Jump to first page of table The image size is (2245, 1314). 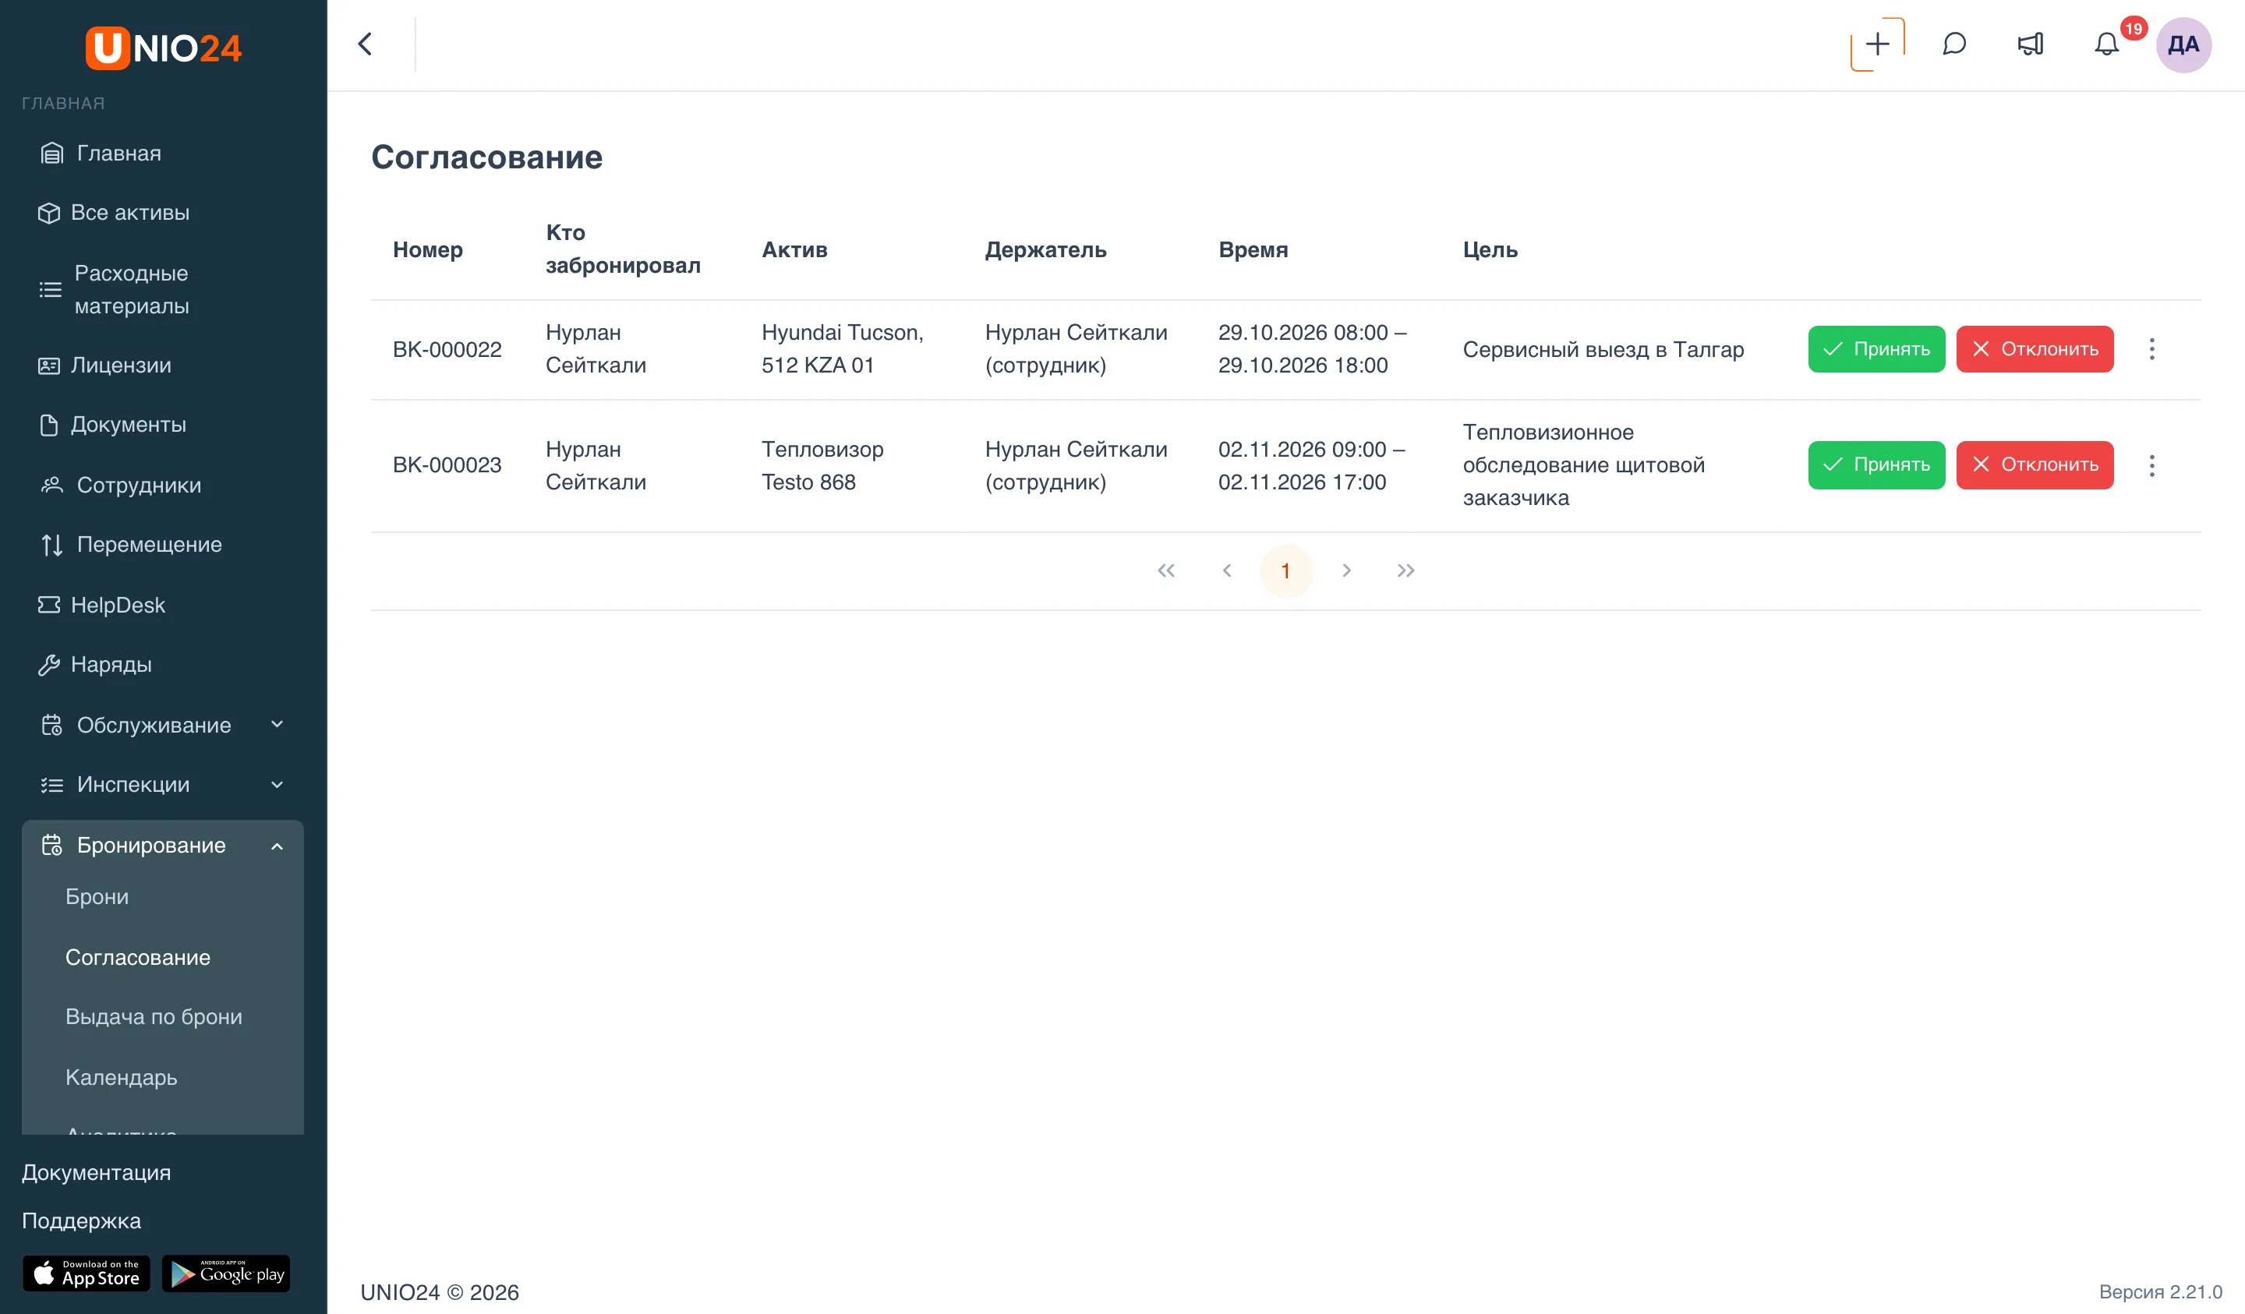point(1165,570)
